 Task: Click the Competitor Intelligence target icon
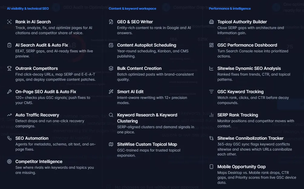click(x=9, y=161)
